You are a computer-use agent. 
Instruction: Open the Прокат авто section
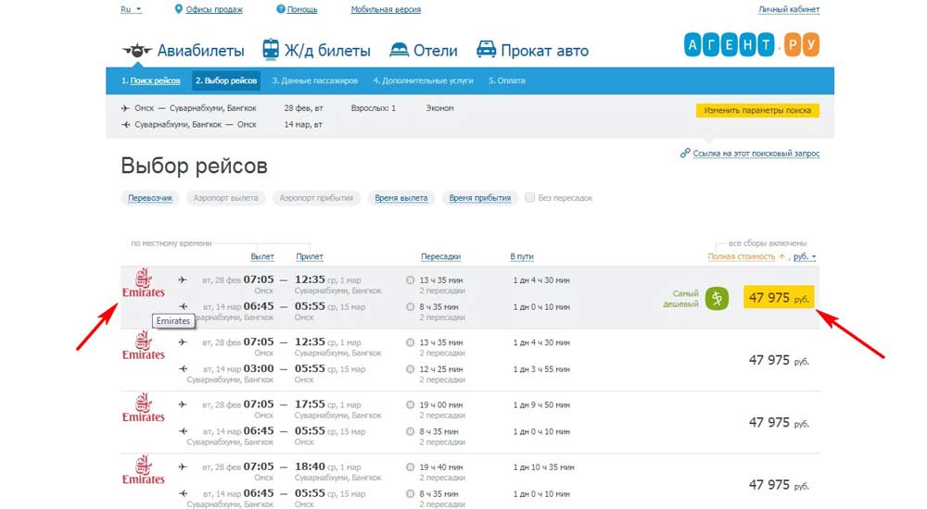(x=544, y=51)
